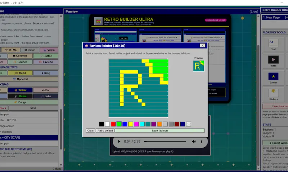Add the Ring homepage toy

coord(46,73)
